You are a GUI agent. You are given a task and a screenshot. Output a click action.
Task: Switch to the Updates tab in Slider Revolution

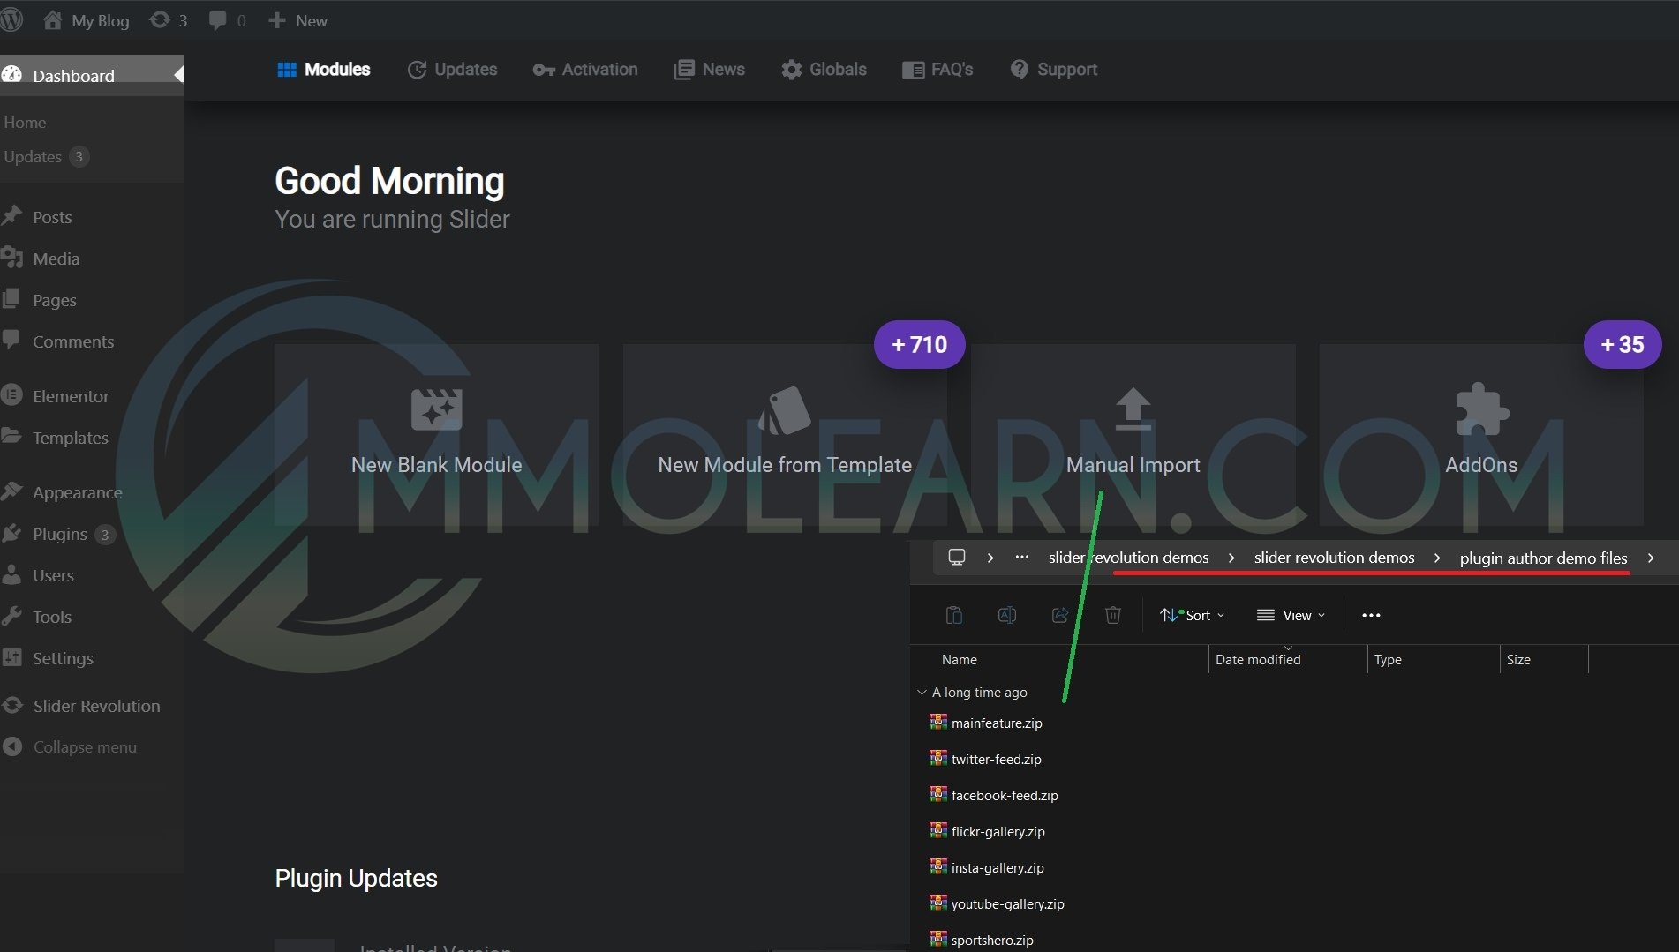(x=452, y=69)
